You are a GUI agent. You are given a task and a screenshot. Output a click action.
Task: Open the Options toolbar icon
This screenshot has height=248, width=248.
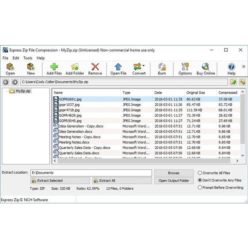click(x=185, y=69)
